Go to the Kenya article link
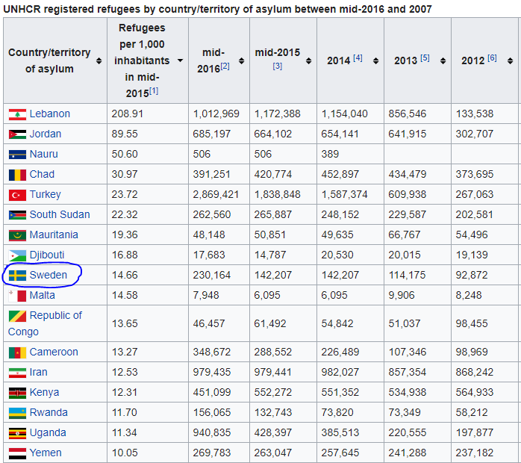Screen dimensions: 521x463 (44, 392)
